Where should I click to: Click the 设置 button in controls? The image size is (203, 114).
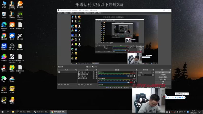click(163, 82)
